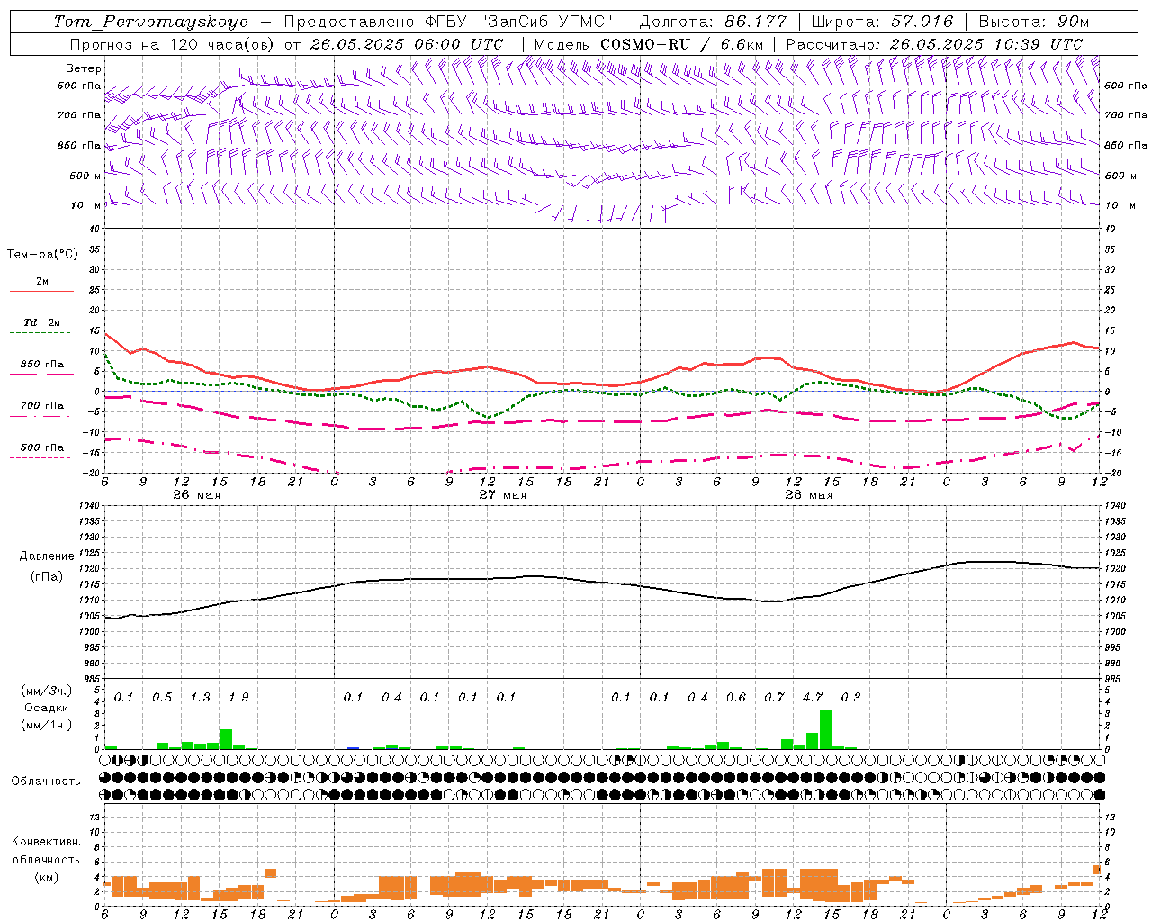Click the tallest green precipitation bar

[x=825, y=729]
